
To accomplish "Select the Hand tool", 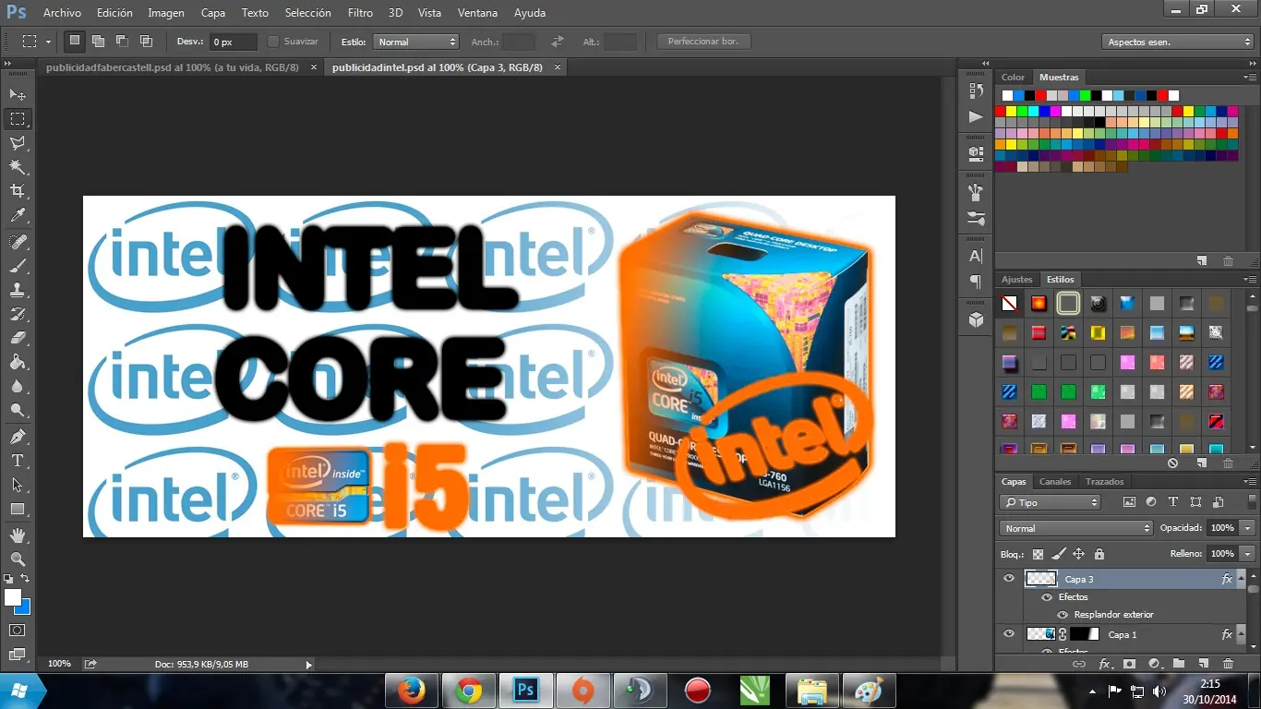I will click(18, 535).
